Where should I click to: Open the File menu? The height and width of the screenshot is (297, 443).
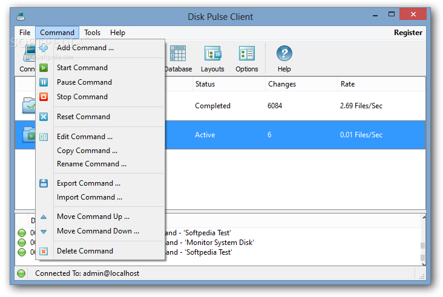[25, 33]
